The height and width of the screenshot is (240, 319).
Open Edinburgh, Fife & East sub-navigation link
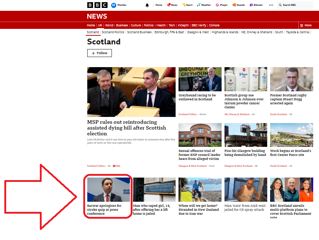click(169, 32)
